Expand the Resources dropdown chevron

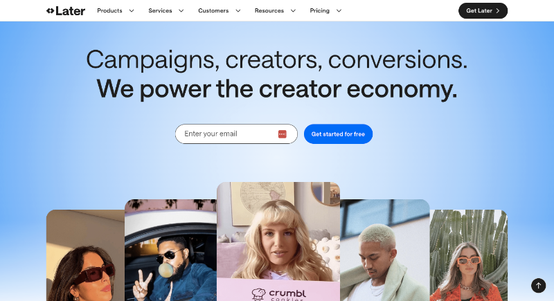click(293, 10)
